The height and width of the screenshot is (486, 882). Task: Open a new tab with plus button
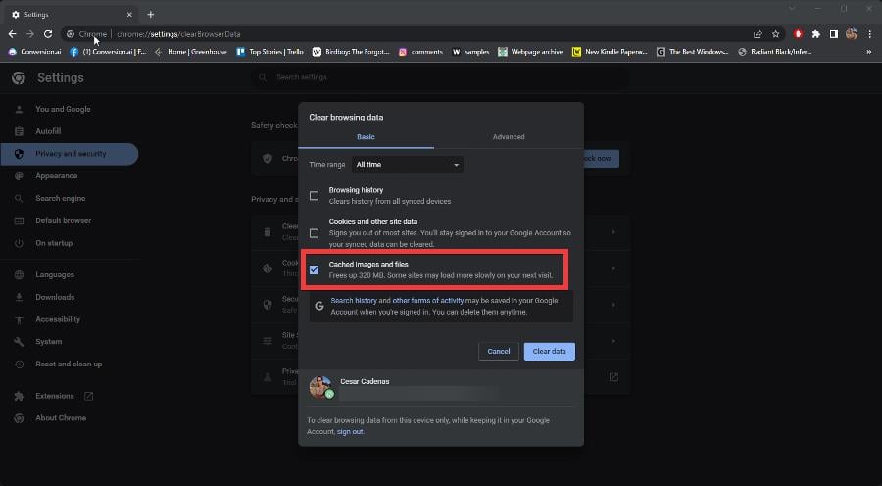pos(150,14)
